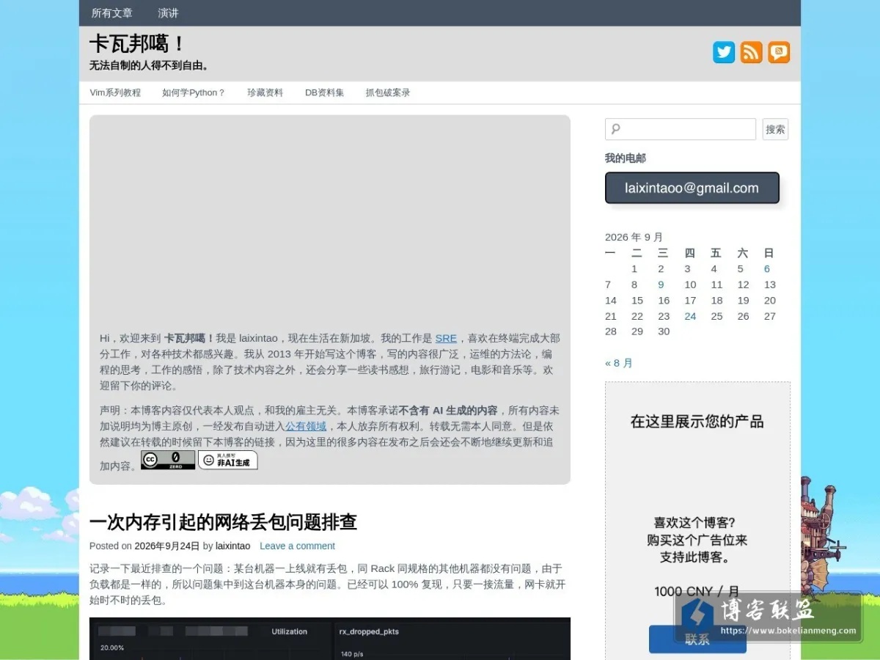Click calendar day 30
This screenshot has height=660, width=880.
(x=664, y=331)
